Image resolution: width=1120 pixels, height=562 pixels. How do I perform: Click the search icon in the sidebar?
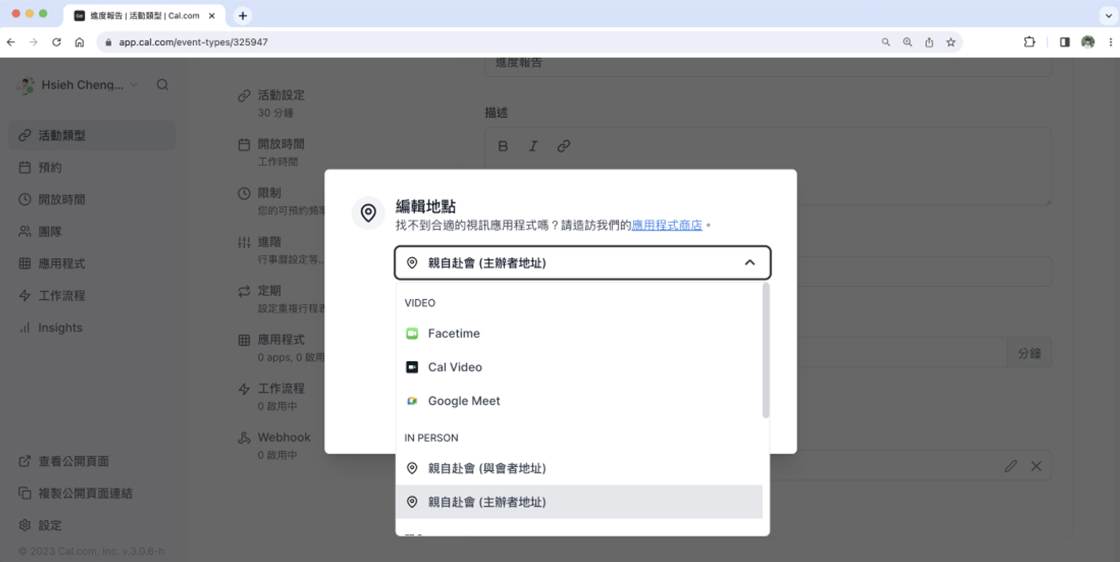(162, 85)
